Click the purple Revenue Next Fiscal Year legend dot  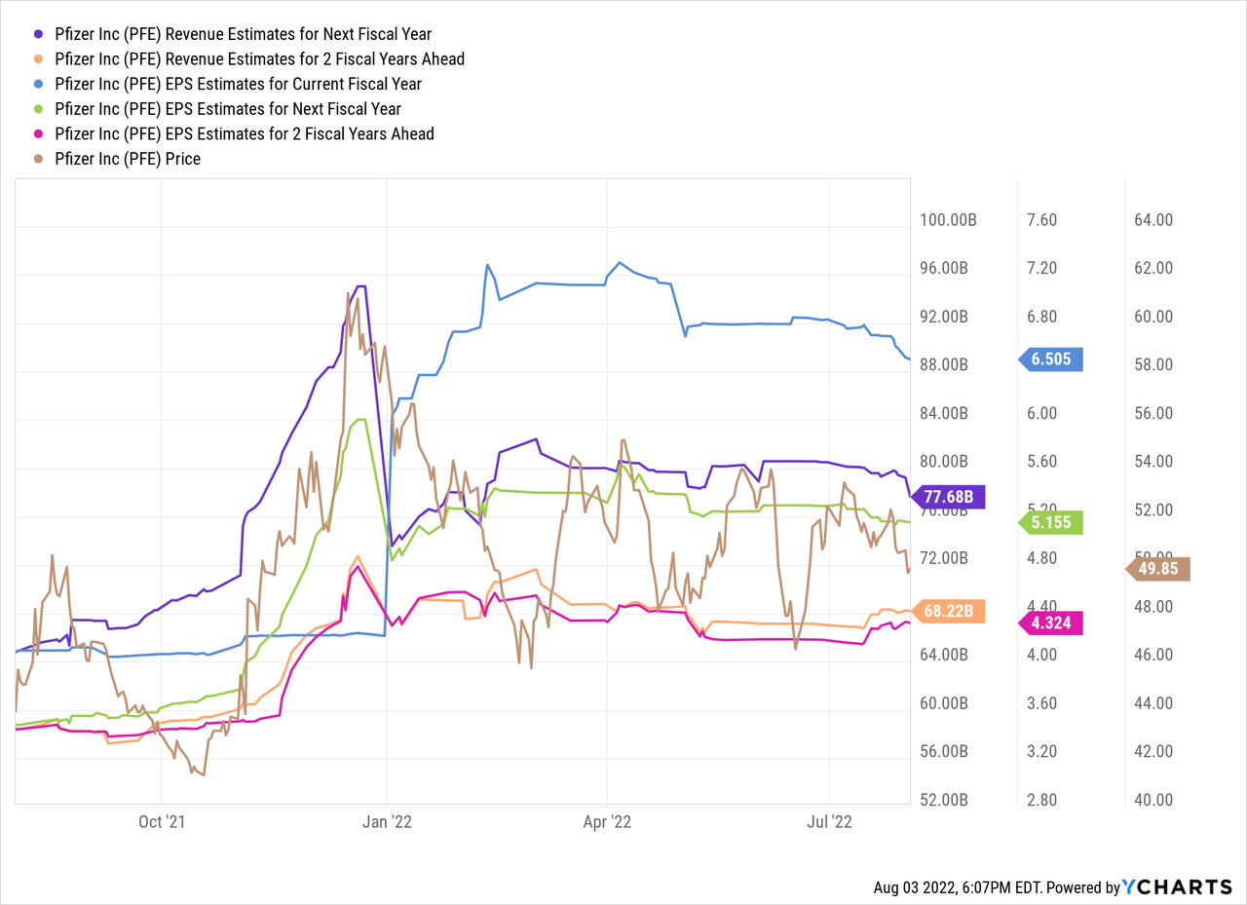tap(37, 34)
